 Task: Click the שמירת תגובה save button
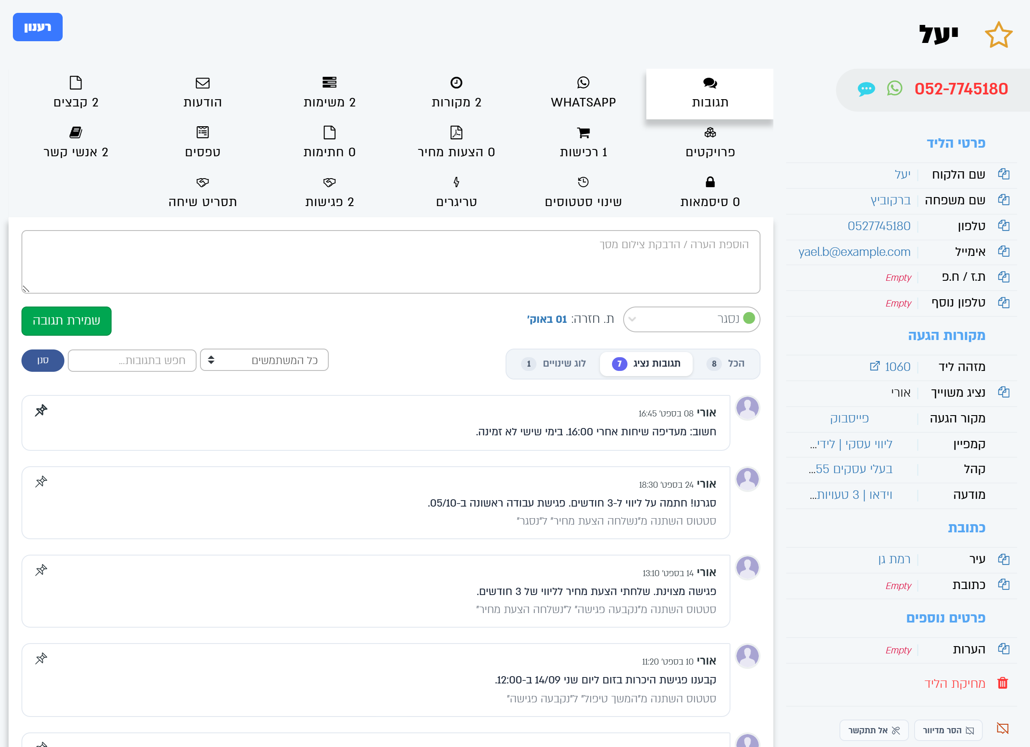66,321
